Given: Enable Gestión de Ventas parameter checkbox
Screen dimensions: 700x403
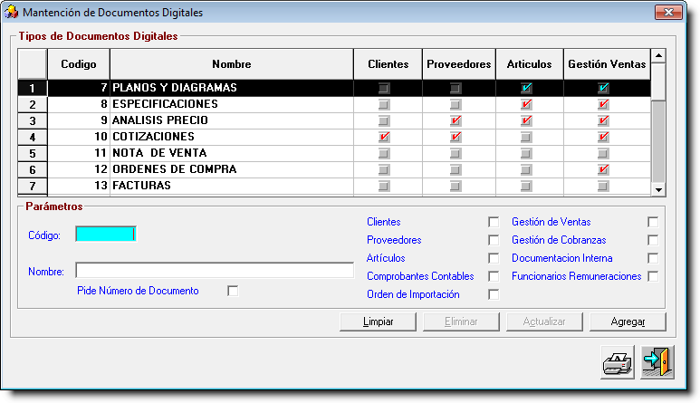Looking at the screenshot, I should pyautogui.click(x=653, y=222).
